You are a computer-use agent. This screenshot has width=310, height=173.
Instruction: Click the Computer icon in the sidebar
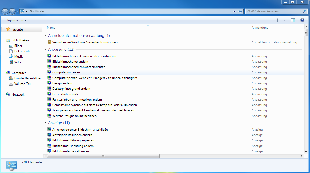coord(8,73)
